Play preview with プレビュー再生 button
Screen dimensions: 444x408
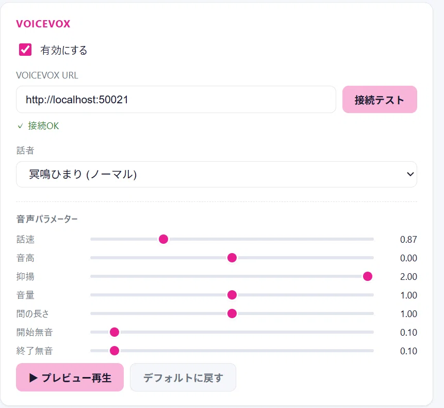[x=70, y=378]
